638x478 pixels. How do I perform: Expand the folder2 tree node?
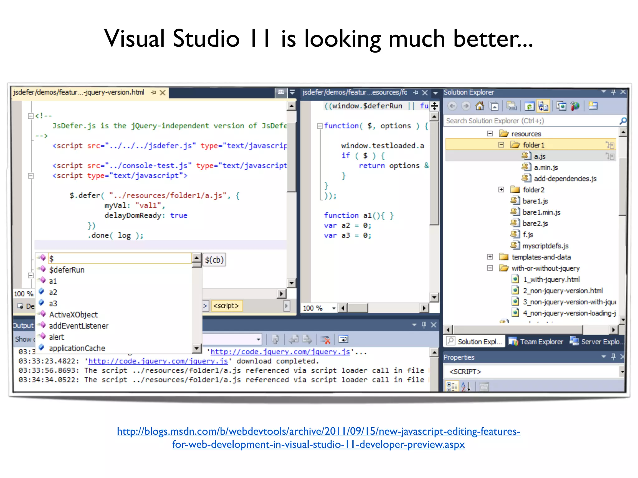click(501, 190)
